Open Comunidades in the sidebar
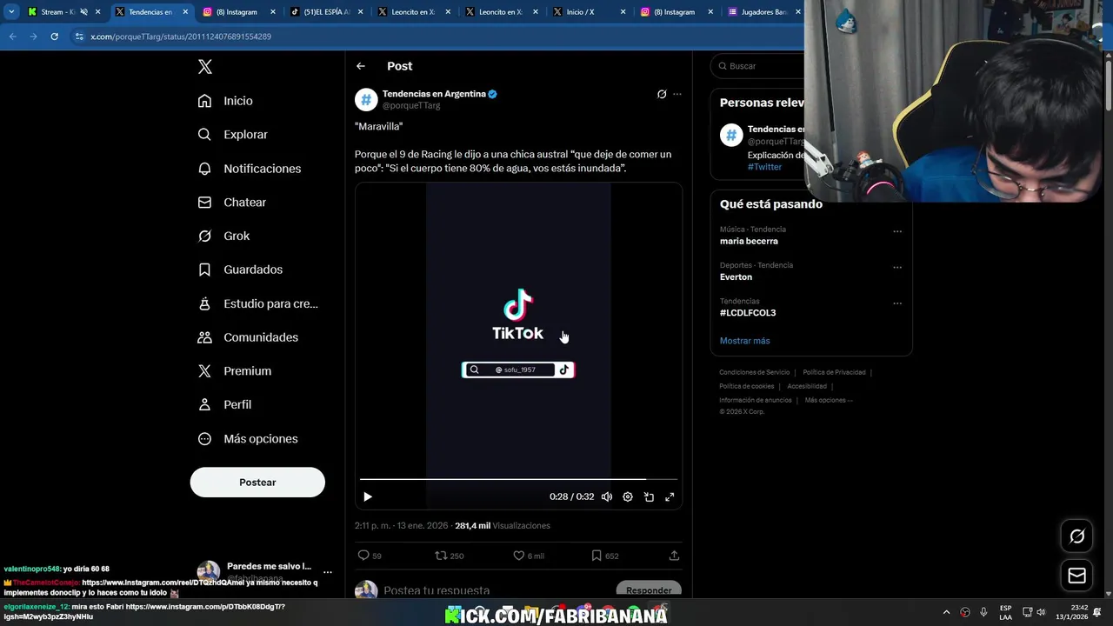Viewport: 1113px width, 626px height. 248,337
